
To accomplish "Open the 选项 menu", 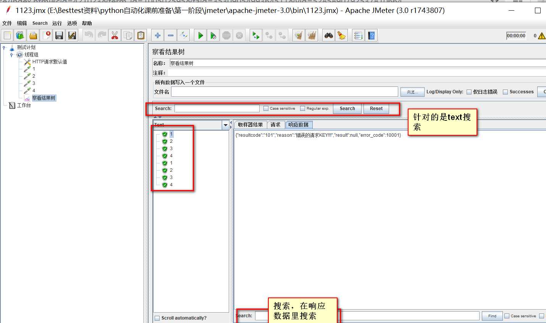I will (x=72, y=23).
